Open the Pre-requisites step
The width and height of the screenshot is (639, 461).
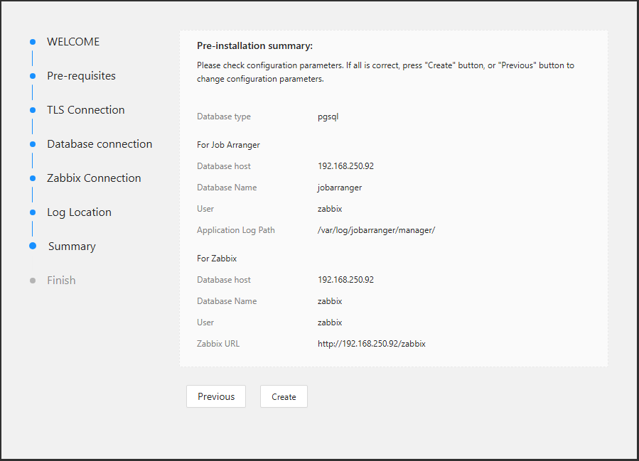[x=82, y=76]
